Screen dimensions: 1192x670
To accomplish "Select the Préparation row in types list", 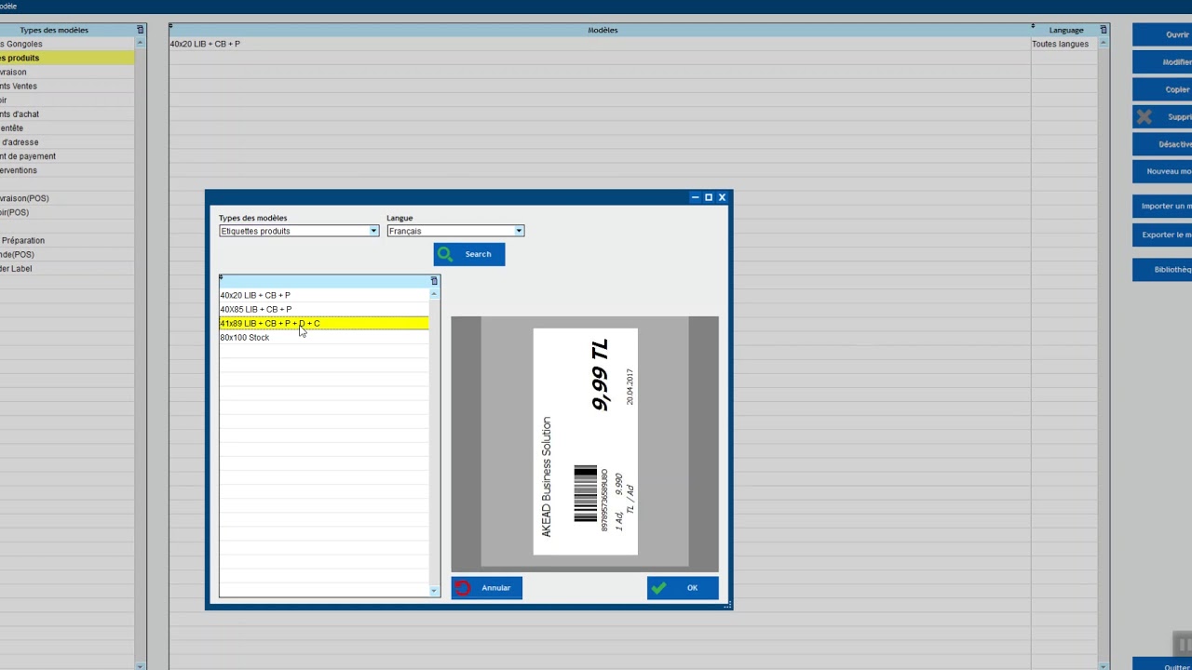I will pyautogui.click(x=67, y=240).
